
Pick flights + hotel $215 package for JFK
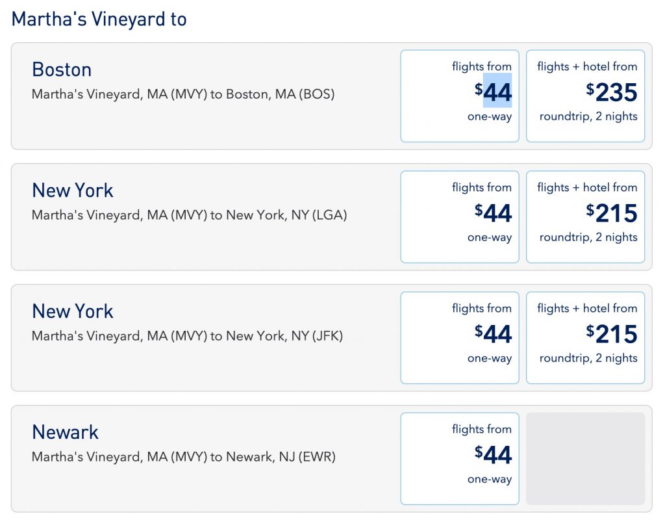pos(585,337)
